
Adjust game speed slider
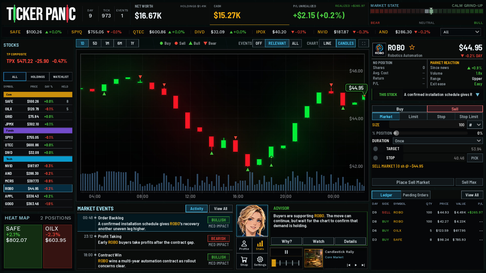pos(286,263)
